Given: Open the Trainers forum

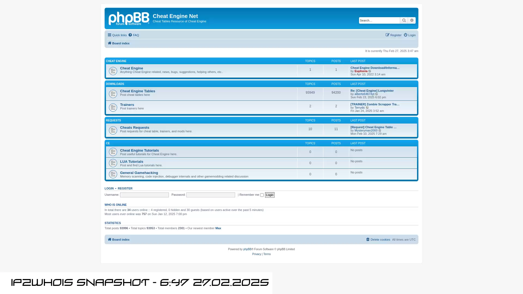Looking at the screenshot, I should coord(127,105).
